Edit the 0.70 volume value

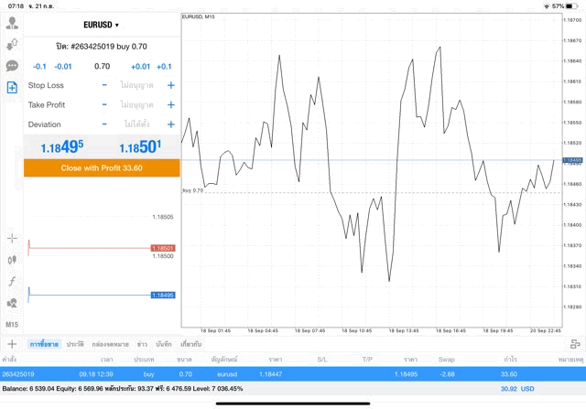pyautogui.click(x=102, y=67)
